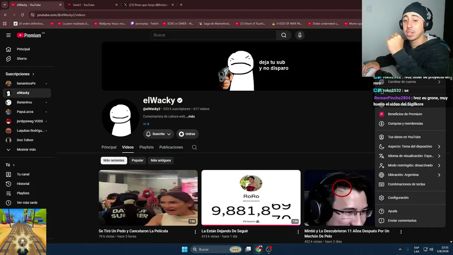Open Historial in the sidebar
The width and height of the screenshot is (453, 255).
(x=27, y=184)
